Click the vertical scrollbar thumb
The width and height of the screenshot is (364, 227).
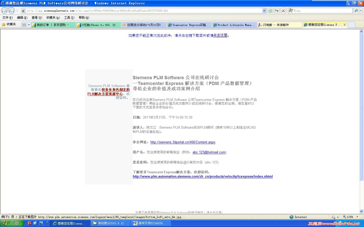361,107
